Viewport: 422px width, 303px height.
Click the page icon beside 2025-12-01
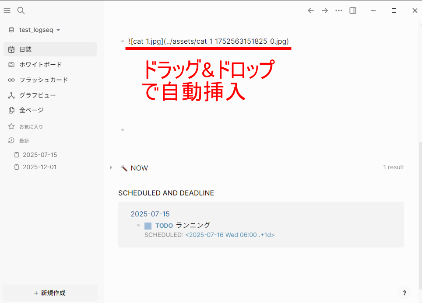coord(17,167)
